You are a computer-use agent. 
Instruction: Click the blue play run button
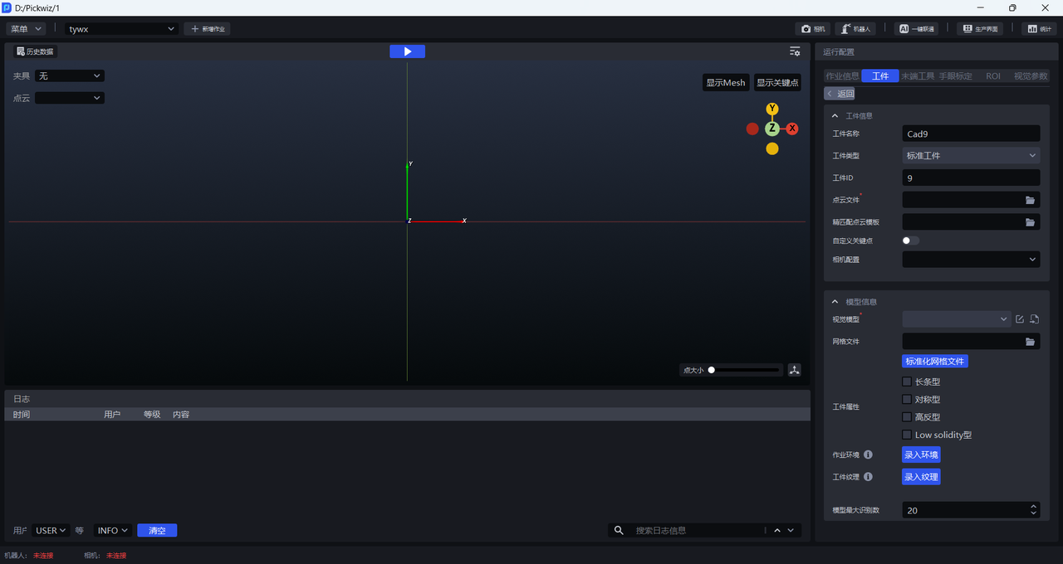[407, 51]
